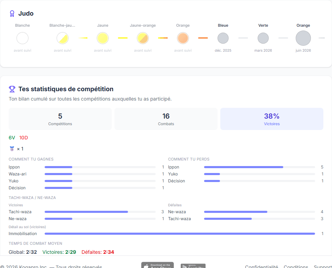This screenshot has width=332, height=268.
Task: Click the Google Play download badge
Action: [x=193, y=266]
